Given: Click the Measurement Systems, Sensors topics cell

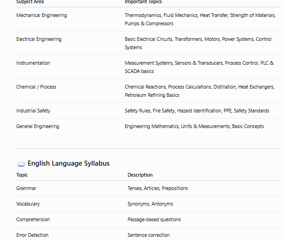Looking at the screenshot, I should [x=199, y=67].
